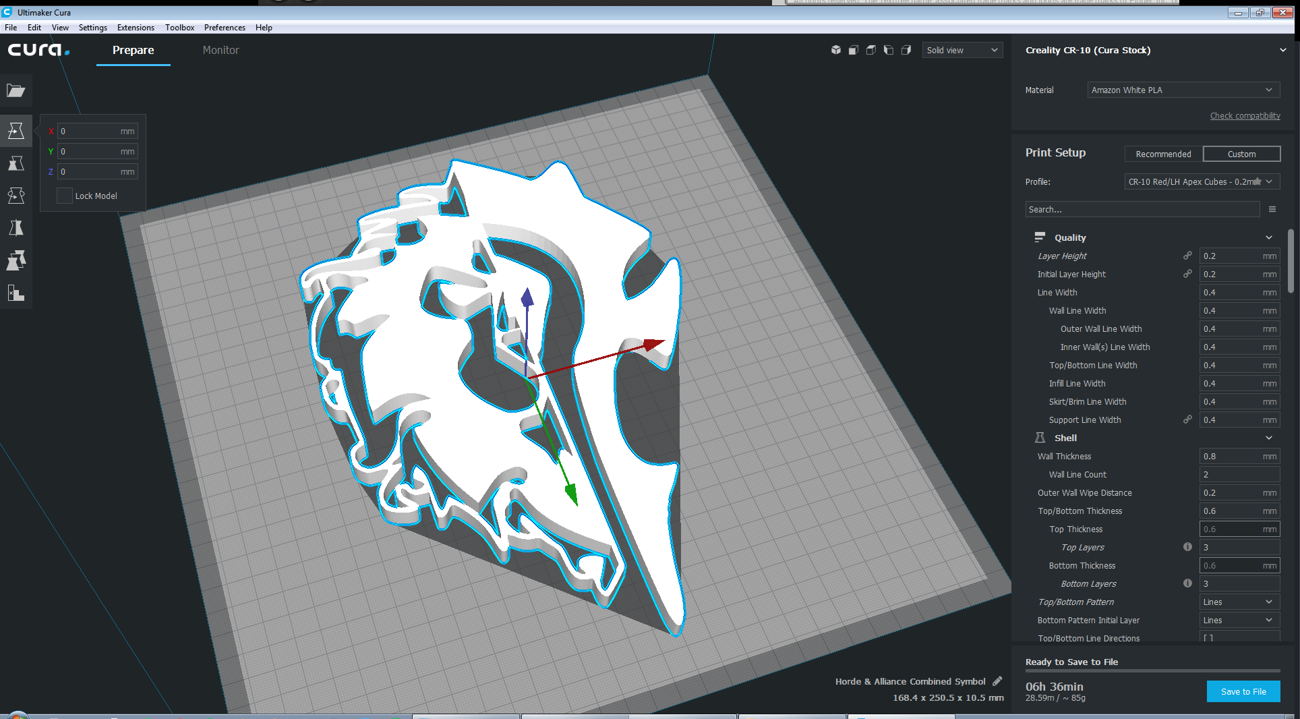Select the Support Blocker tool
The height and width of the screenshot is (719, 1300).
16,293
